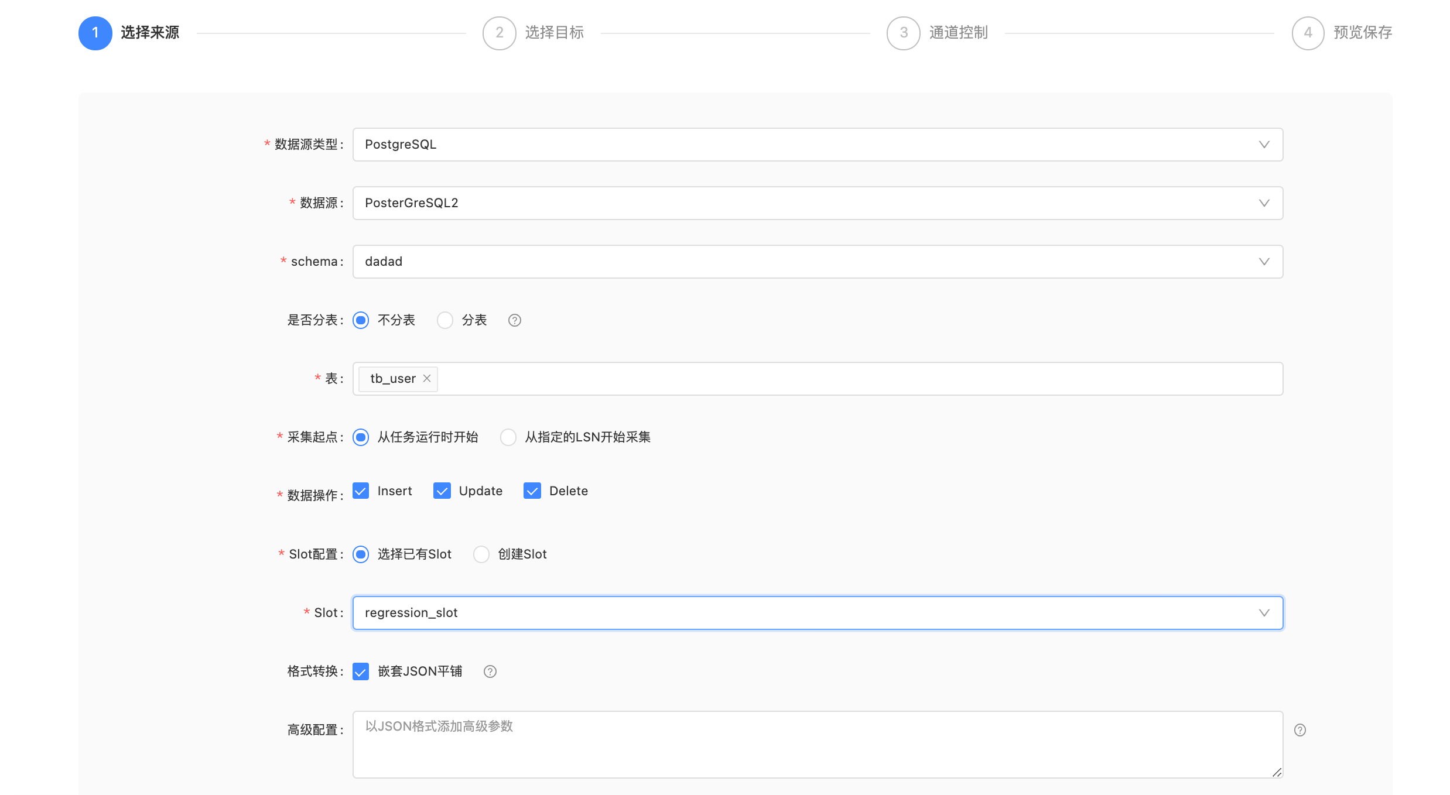1450x795 pixels.
Task: Click step 2 circle 选择目标
Action: [499, 33]
